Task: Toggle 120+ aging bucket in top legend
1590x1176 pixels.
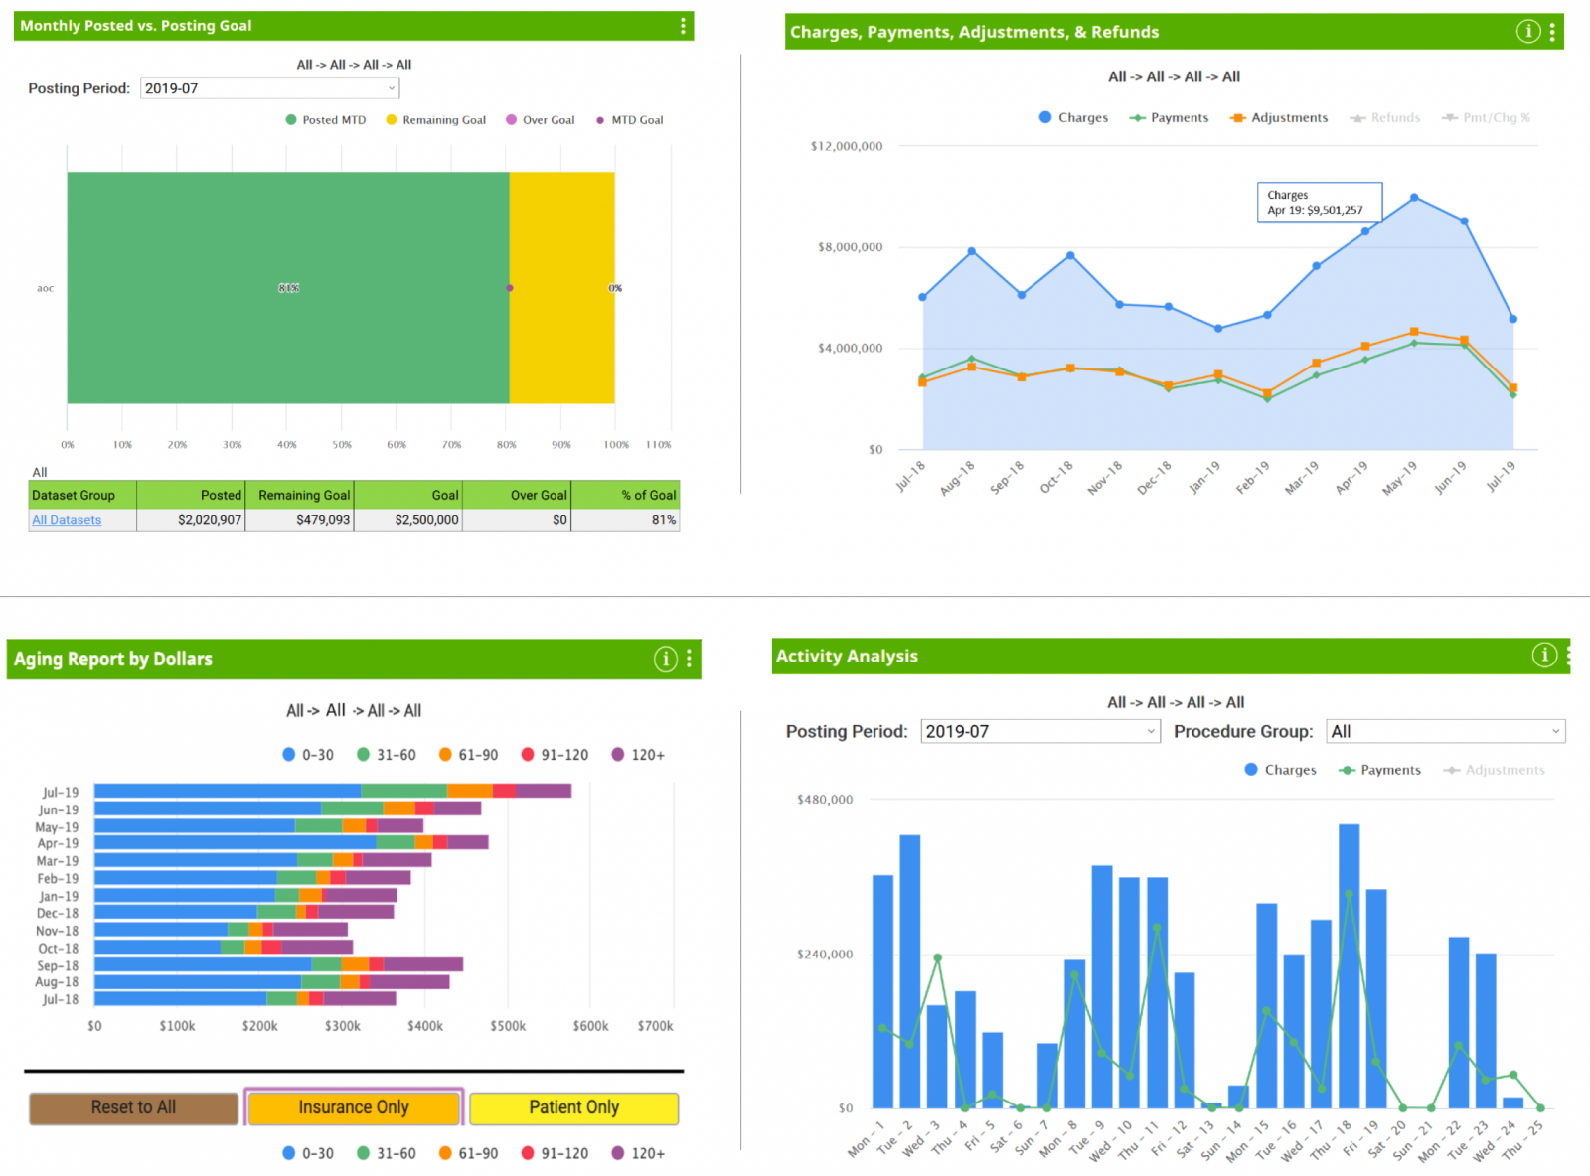Action: coord(638,755)
